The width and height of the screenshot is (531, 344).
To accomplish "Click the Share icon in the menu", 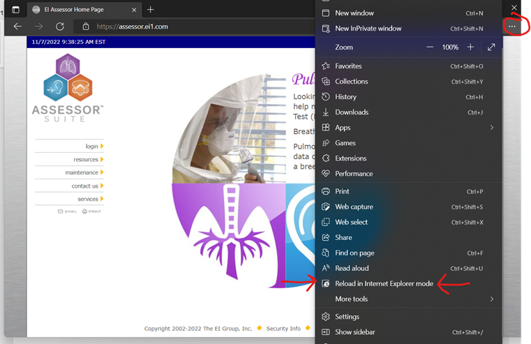I will (x=326, y=237).
